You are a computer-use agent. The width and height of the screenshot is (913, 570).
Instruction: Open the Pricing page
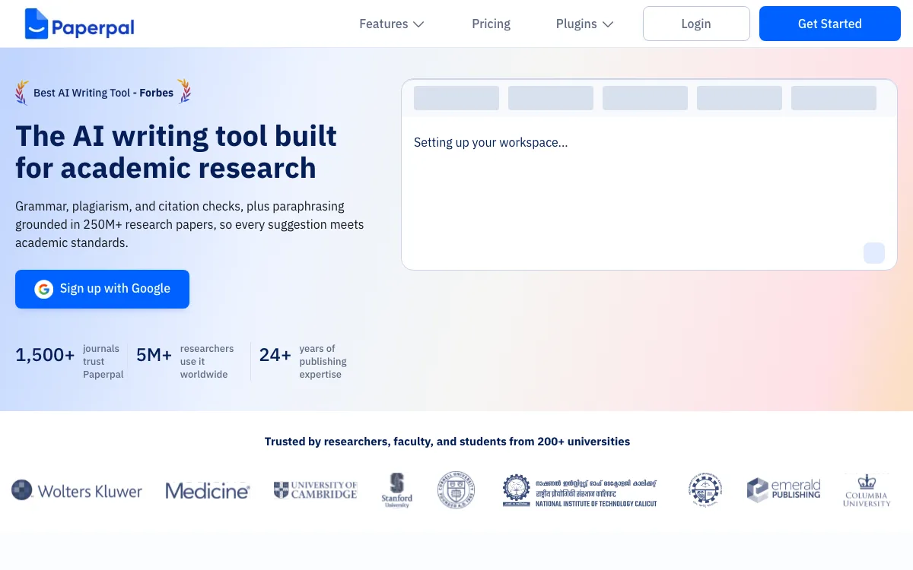491,24
